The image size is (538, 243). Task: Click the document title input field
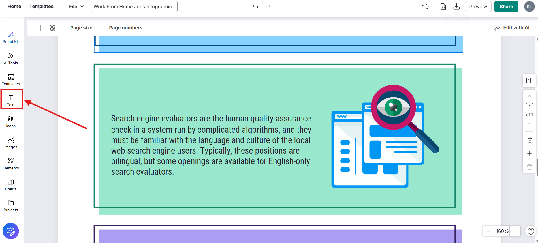(134, 7)
